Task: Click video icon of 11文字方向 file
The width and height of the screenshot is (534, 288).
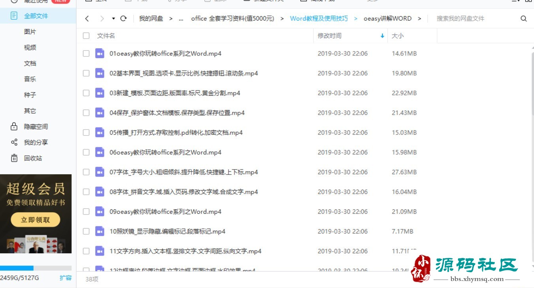Action: click(100, 251)
